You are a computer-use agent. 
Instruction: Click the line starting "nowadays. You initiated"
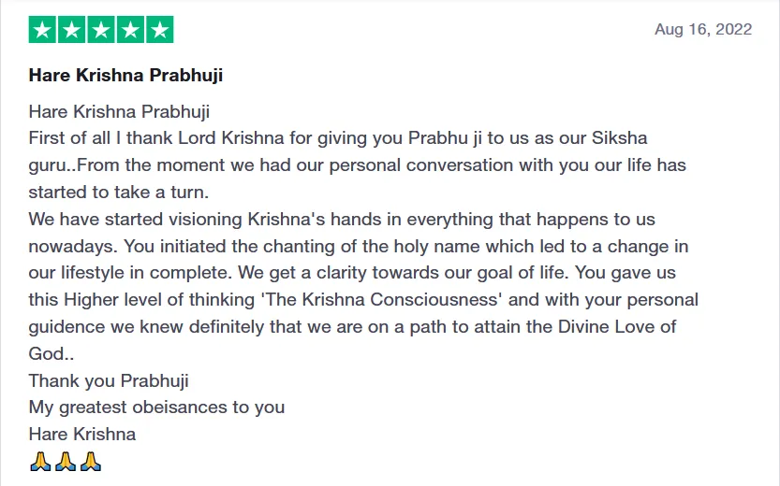(x=357, y=247)
